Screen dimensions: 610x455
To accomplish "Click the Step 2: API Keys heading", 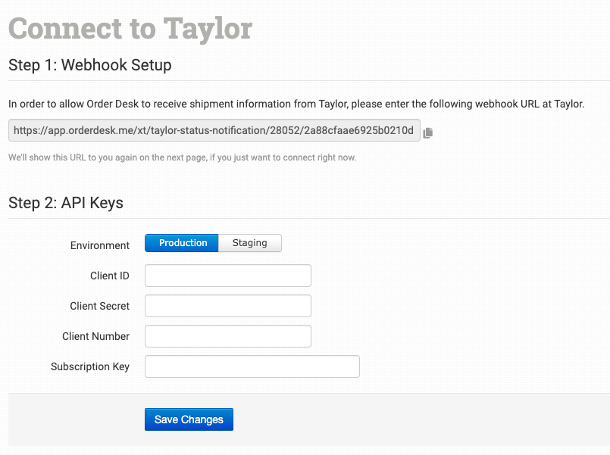I will pyautogui.click(x=66, y=203).
